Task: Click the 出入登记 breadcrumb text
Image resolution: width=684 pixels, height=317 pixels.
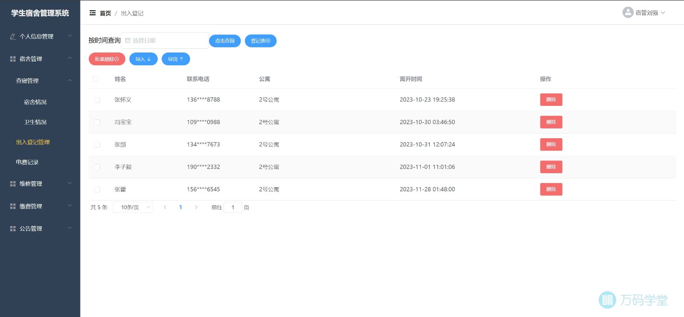Action: pyautogui.click(x=132, y=13)
